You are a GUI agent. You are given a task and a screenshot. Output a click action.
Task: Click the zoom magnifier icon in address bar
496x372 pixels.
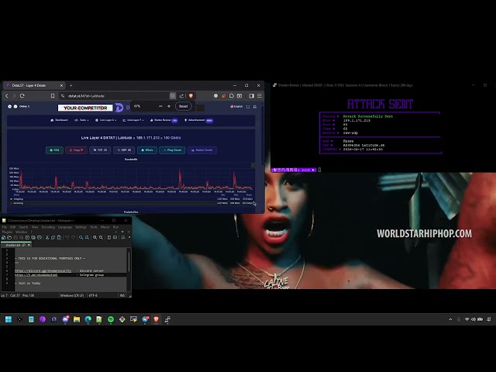tap(173, 96)
